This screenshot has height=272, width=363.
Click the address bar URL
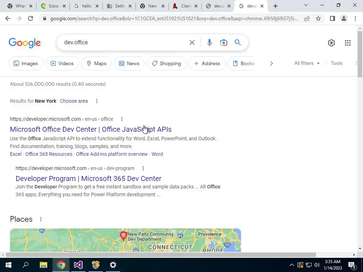(174, 18)
